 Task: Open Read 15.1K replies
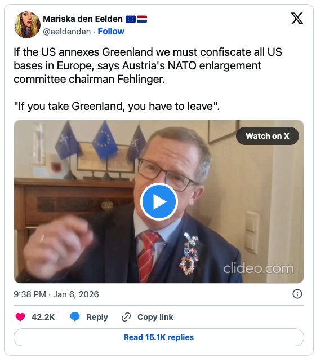click(x=159, y=337)
